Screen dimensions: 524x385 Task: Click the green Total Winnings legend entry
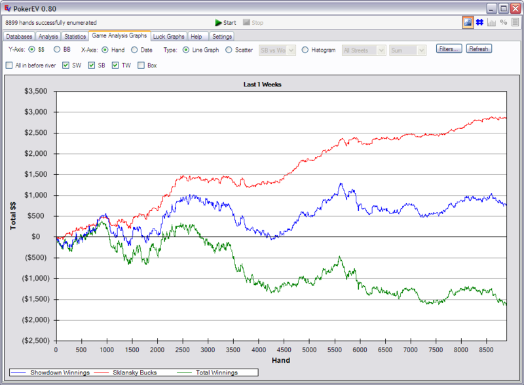208,373
